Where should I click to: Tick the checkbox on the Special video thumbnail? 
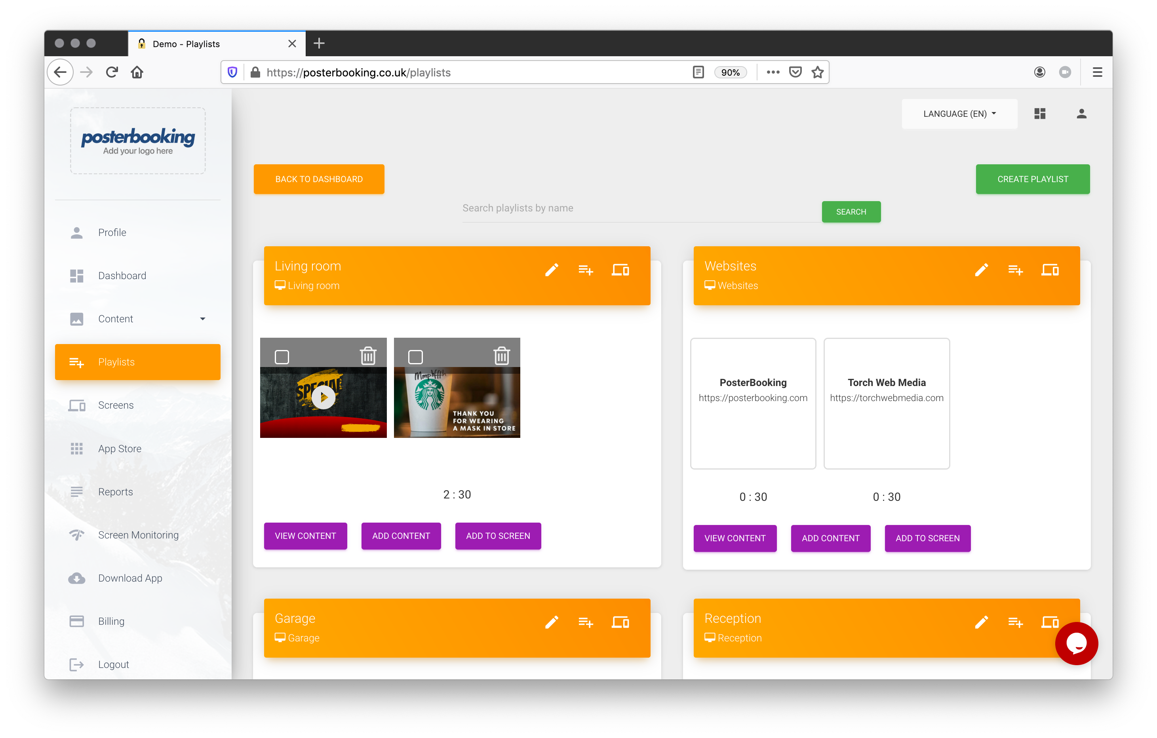(x=282, y=356)
